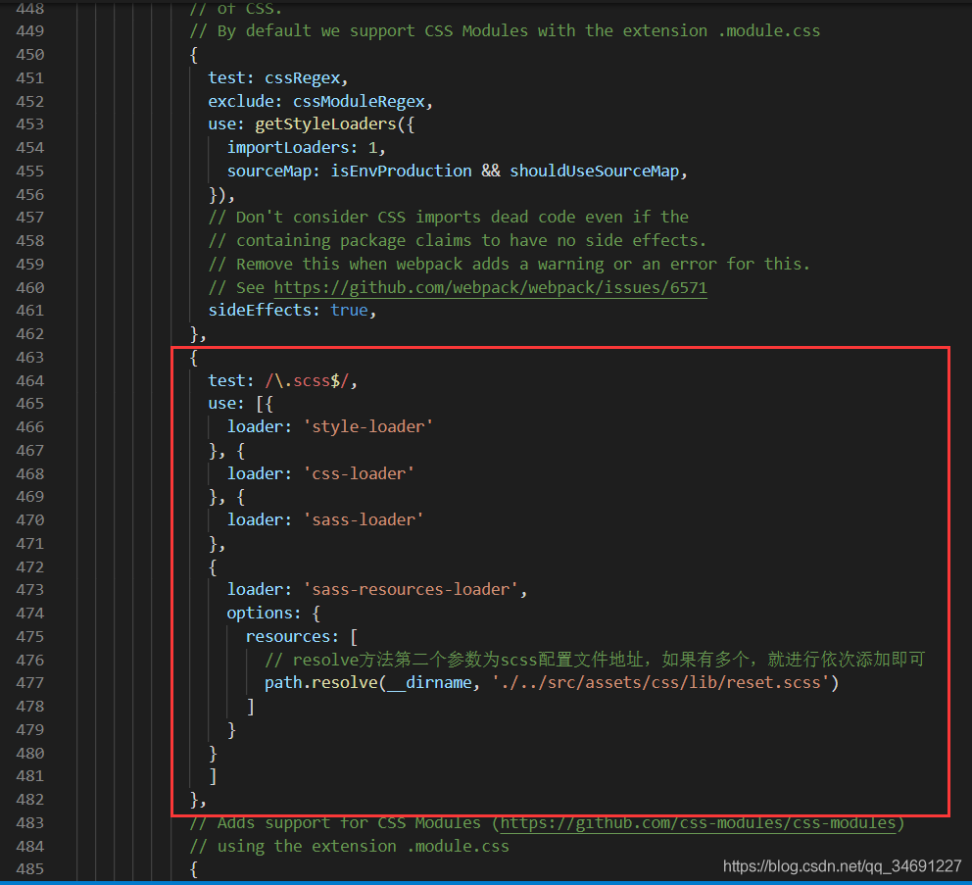Click the blog.csdn.net watermark URL
This screenshot has width=972, height=885.
[x=842, y=866]
